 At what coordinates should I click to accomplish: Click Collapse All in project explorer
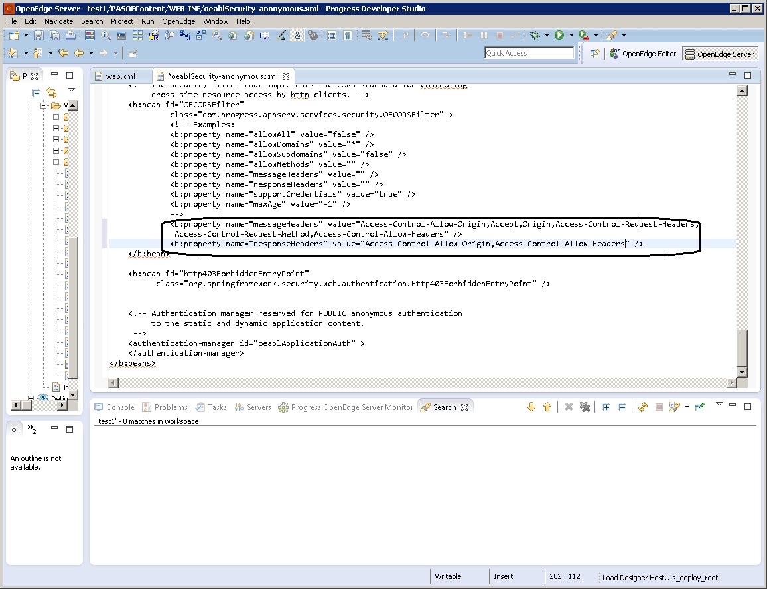coord(36,93)
